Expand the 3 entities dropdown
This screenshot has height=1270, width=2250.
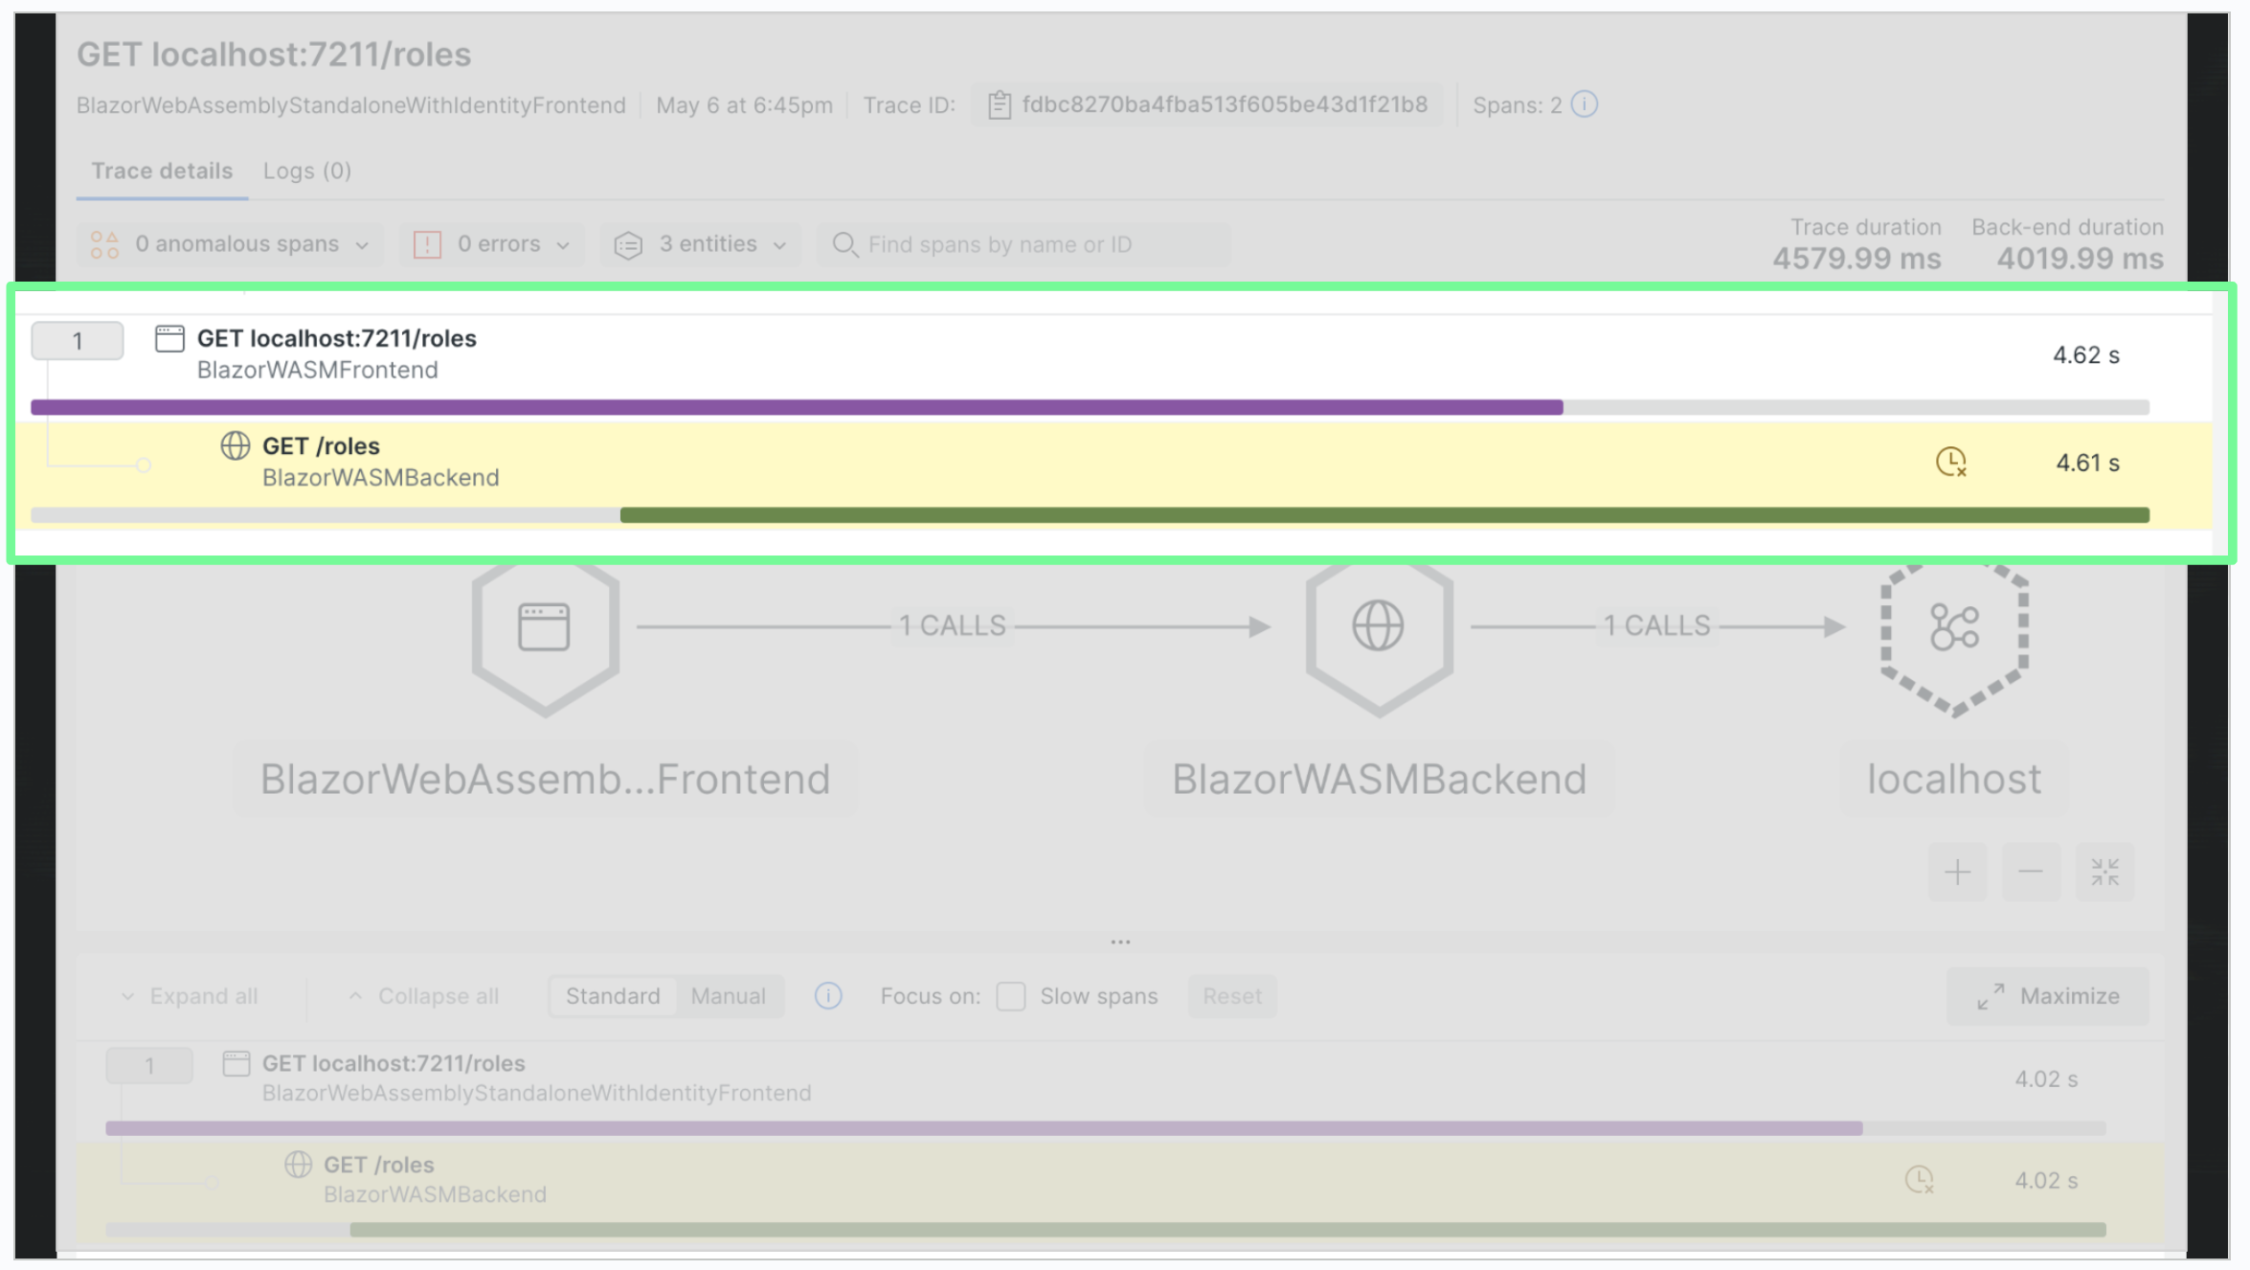pos(701,244)
